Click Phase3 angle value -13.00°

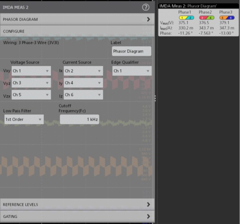pos(226,33)
